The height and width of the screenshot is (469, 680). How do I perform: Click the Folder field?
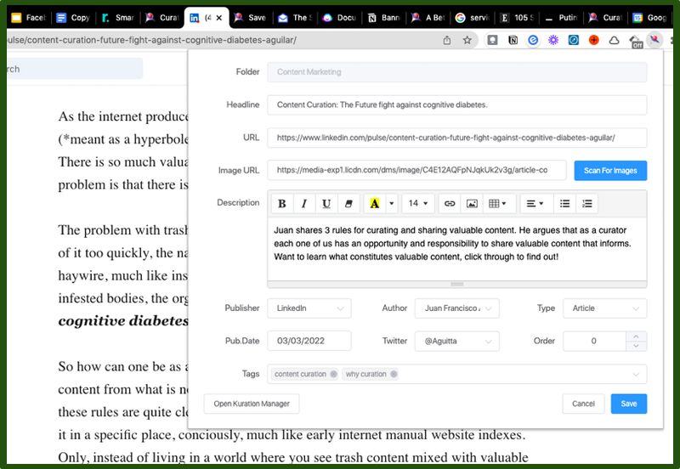pyautogui.click(x=456, y=72)
